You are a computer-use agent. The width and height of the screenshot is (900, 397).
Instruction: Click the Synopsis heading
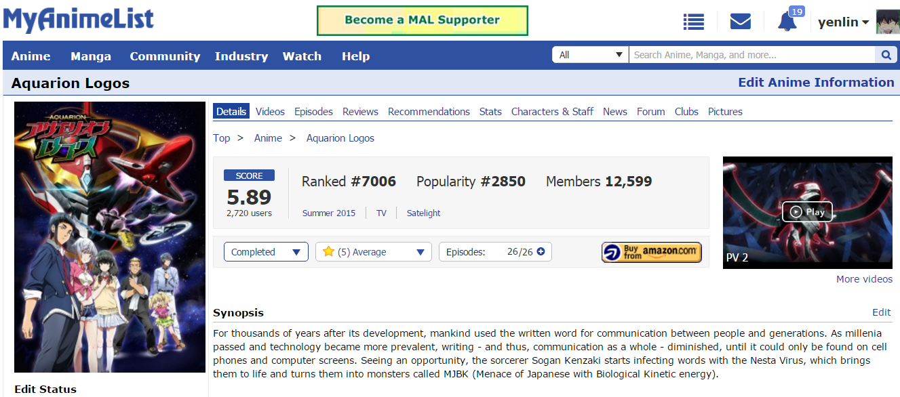[238, 313]
